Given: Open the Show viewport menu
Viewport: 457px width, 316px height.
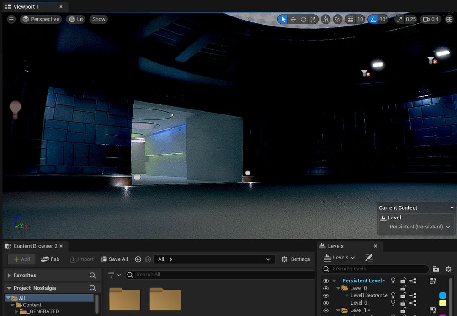Looking at the screenshot, I should tap(99, 19).
